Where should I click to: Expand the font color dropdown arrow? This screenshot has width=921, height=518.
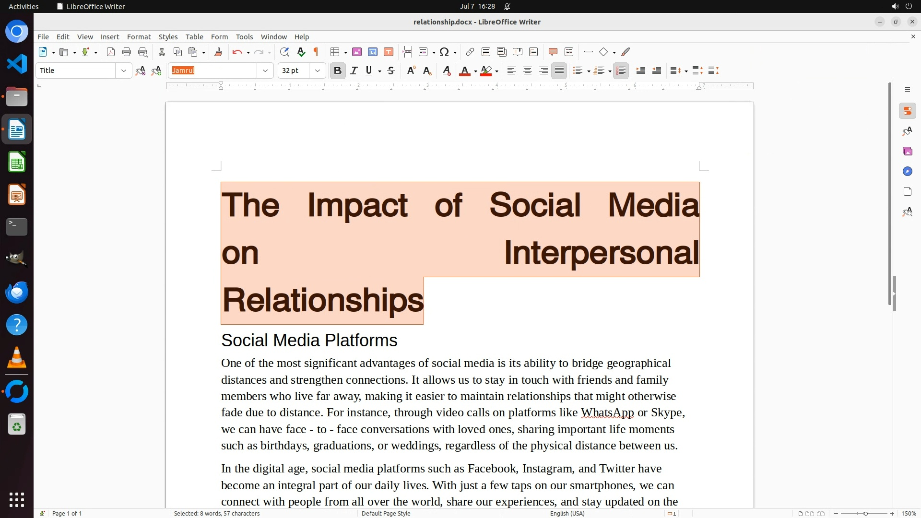(475, 71)
